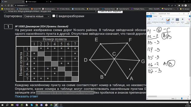
Task: Open Paint line Thickness (Толщина) dropdown
Action: click(177, 21)
